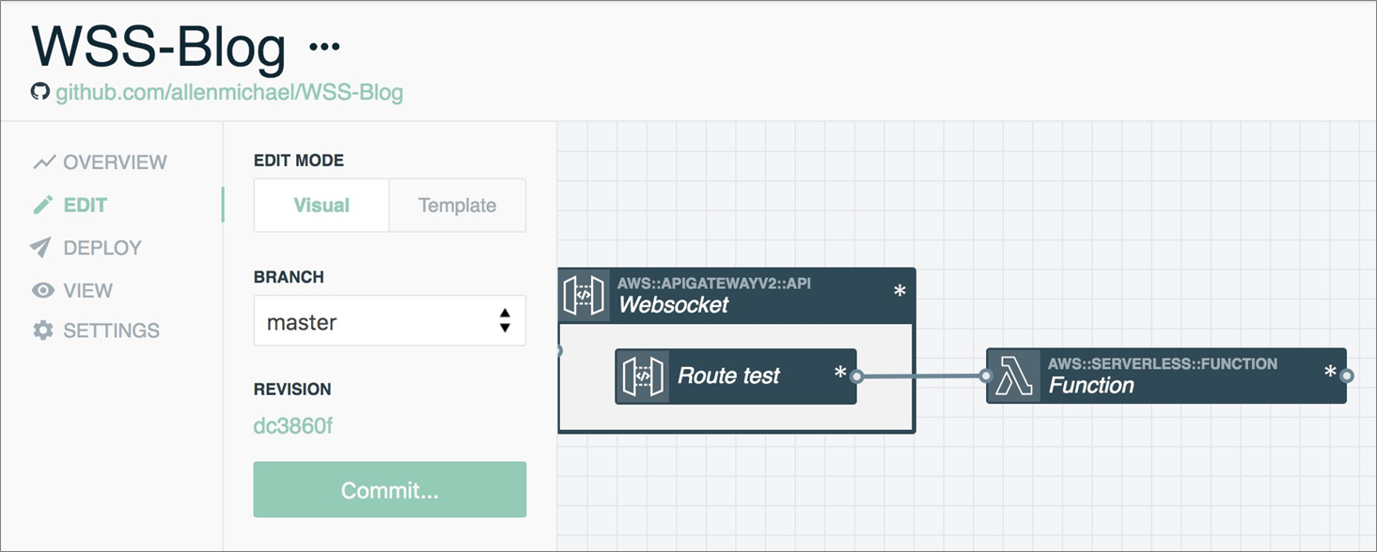Image resolution: width=1377 pixels, height=552 pixels.
Task: Go to the Overview section
Action: [x=100, y=161]
